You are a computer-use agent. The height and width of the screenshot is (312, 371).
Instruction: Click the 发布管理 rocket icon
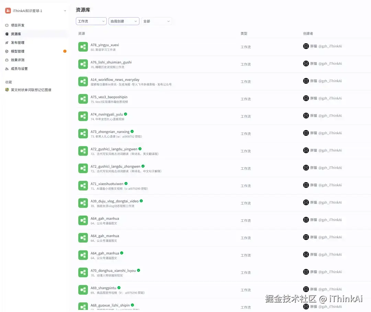7,43
